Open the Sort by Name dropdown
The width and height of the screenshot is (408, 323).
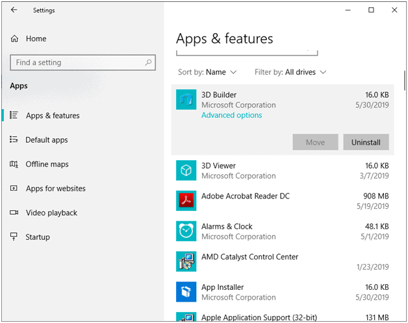[x=207, y=72]
